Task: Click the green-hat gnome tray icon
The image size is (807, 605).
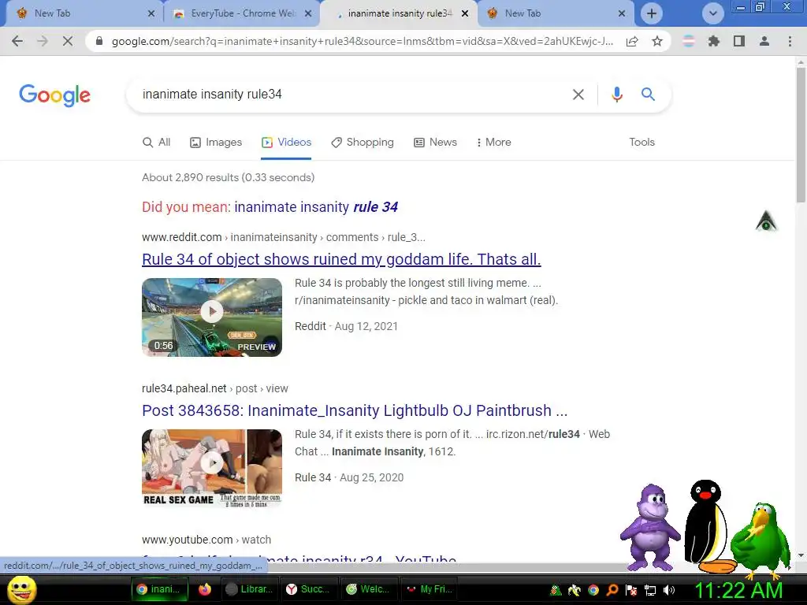Action: [556, 590]
